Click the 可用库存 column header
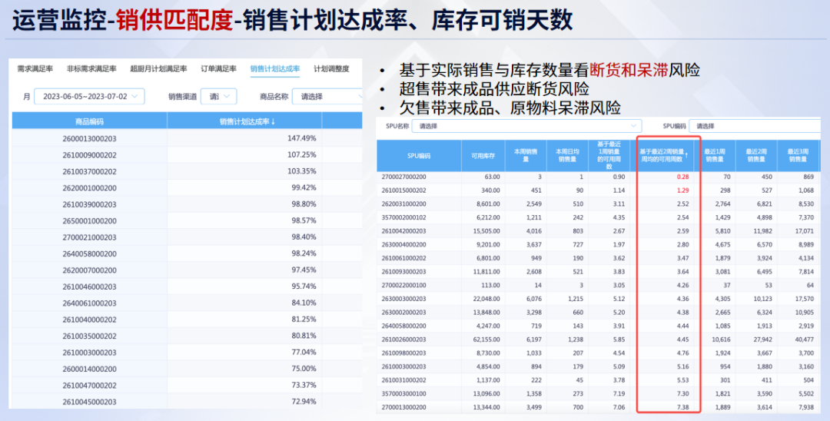830x421 pixels. [x=483, y=155]
